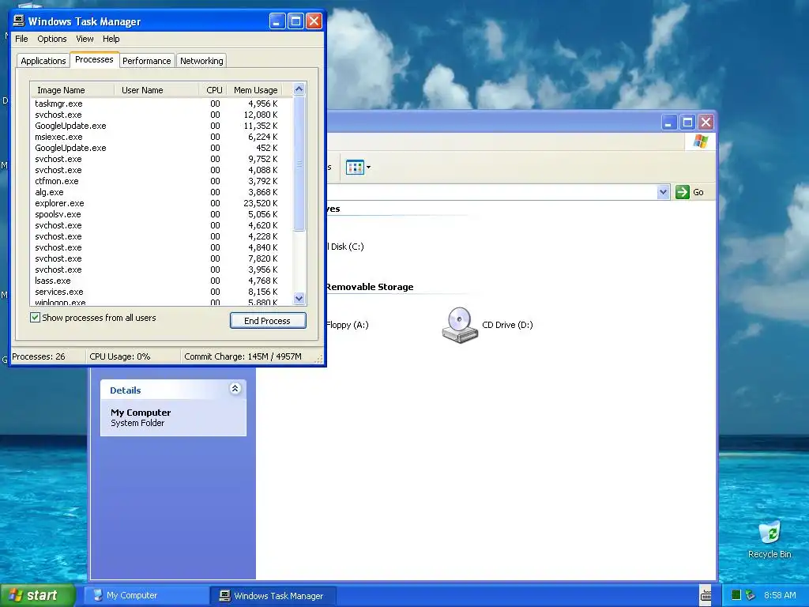Click the green CPU usage tray icon
This screenshot has width=809, height=607.
tap(736, 595)
